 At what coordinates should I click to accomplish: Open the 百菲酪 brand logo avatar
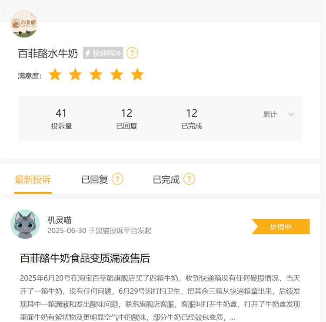24,24
